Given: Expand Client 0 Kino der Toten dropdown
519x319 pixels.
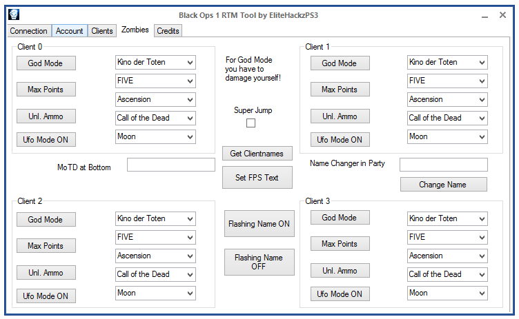Looking at the screenshot, I should (155, 62).
